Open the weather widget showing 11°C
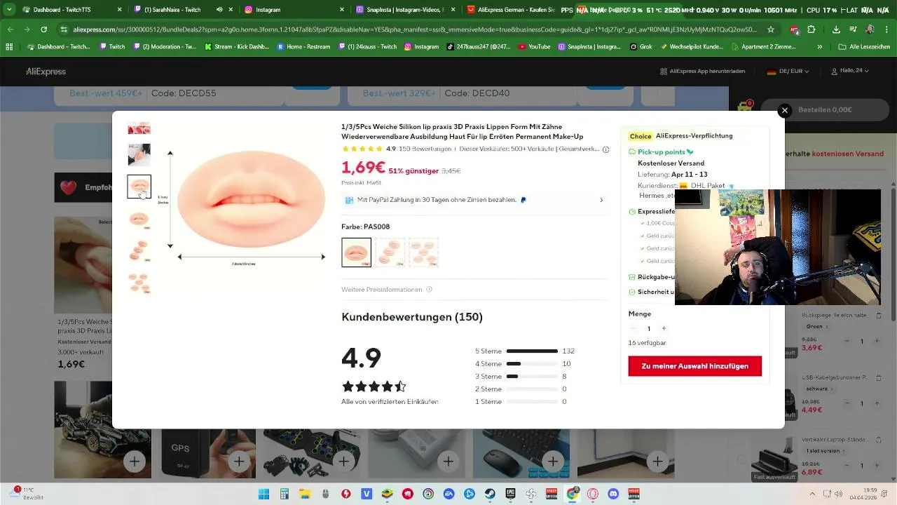The height and width of the screenshot is (505, 897). point(28,494)
